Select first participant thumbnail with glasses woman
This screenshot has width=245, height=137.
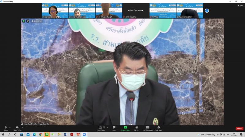[55, 11]
